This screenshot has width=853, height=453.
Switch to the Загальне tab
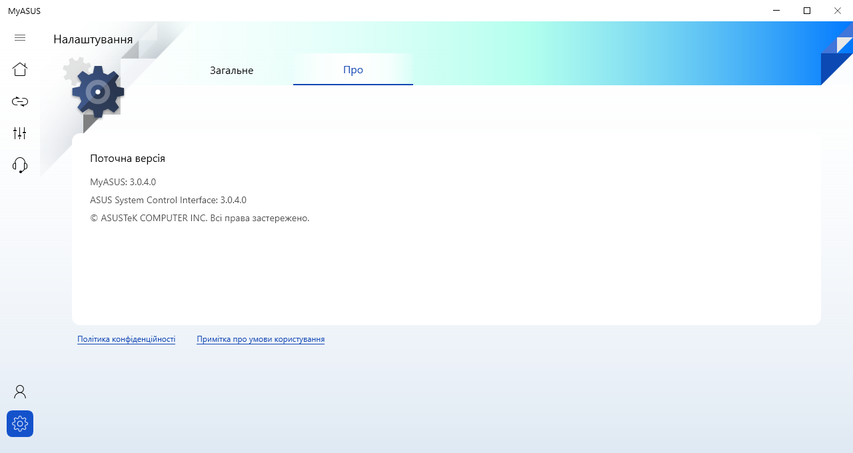click(x=232, y=70)
